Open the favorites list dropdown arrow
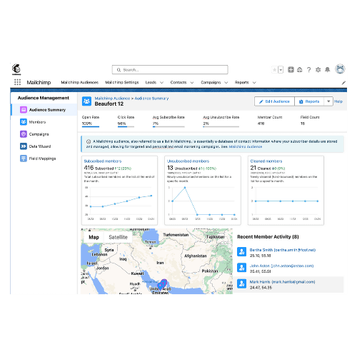This screenshot has height=357, width=357. point(281,70)
